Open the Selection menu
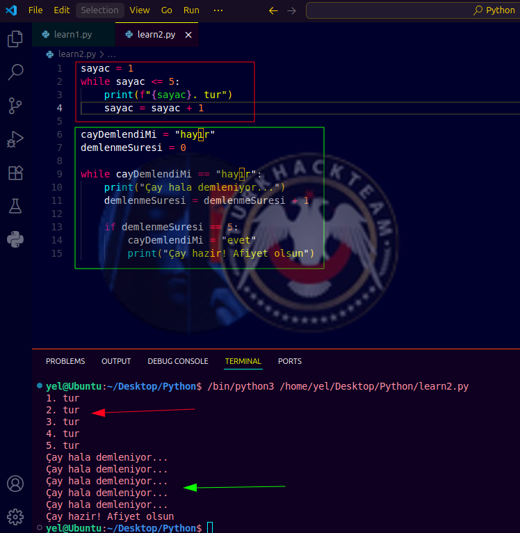The image size is (520, 533). 99,10
